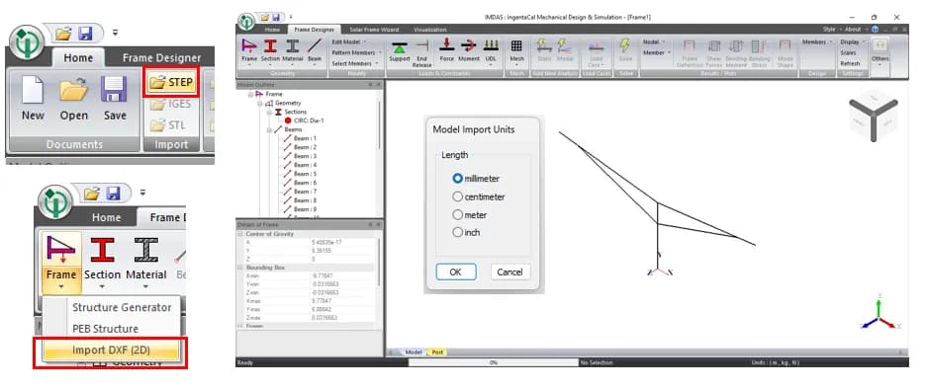Collapse the Sections node in the model tree

point(269,112)
